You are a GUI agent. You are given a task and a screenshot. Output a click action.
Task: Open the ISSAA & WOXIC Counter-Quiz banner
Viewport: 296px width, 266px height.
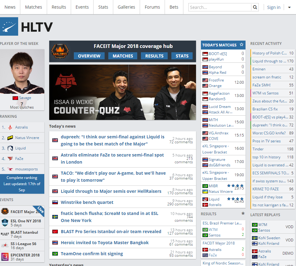click(122, 92)
